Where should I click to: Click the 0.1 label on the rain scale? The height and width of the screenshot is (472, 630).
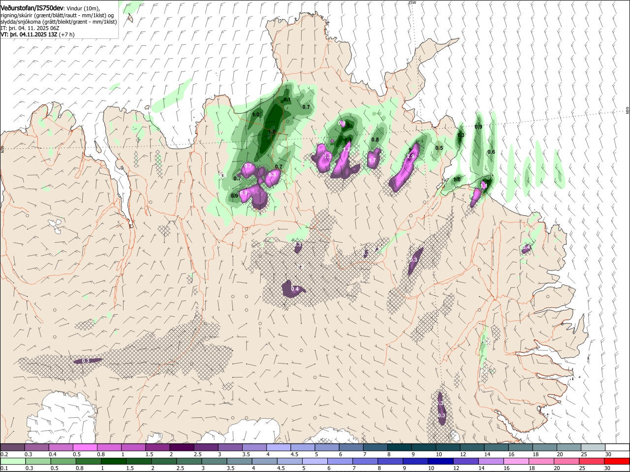click(4, 468)
